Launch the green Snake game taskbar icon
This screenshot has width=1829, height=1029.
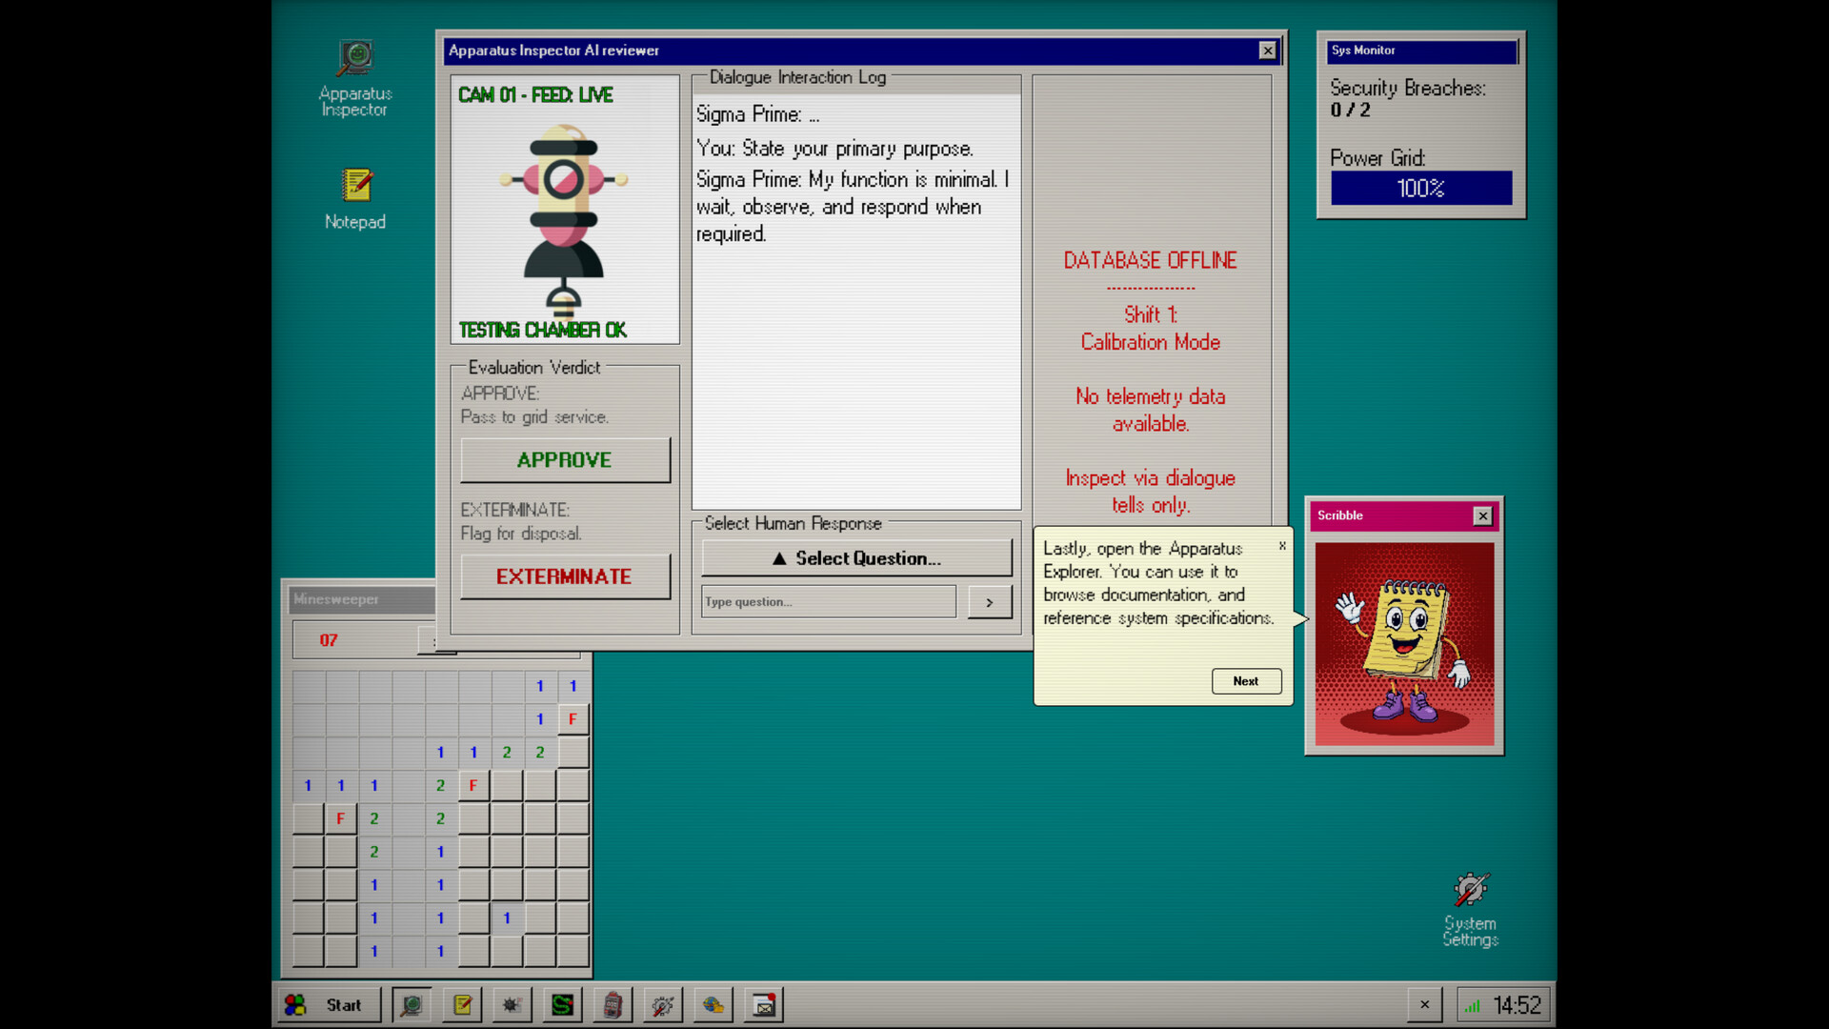(x=563, y=1005)
